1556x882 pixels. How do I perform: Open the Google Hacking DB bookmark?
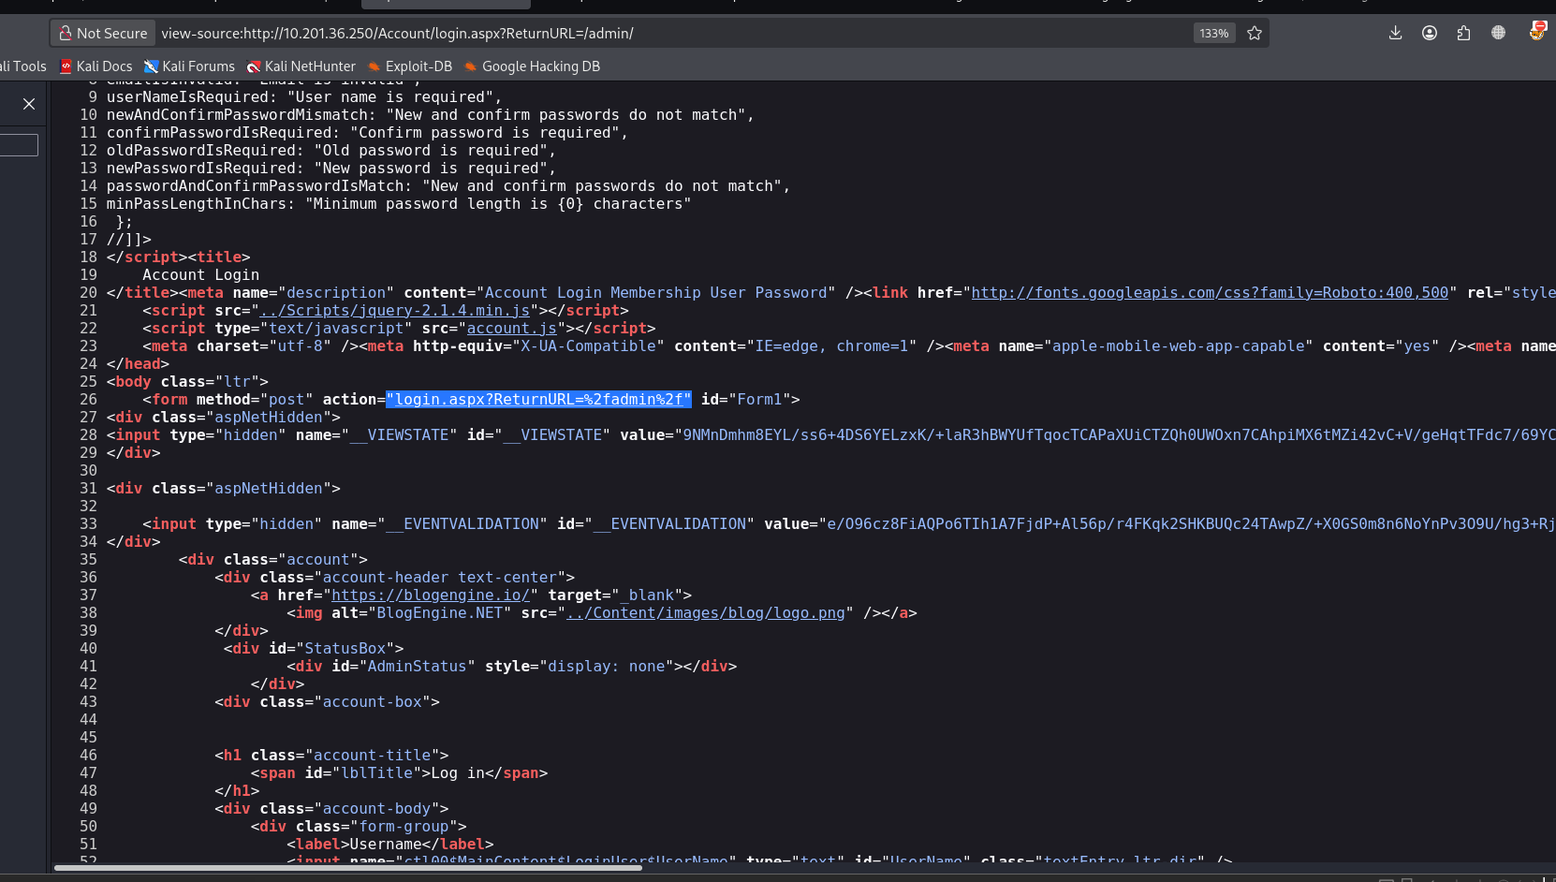coord(532,66)
